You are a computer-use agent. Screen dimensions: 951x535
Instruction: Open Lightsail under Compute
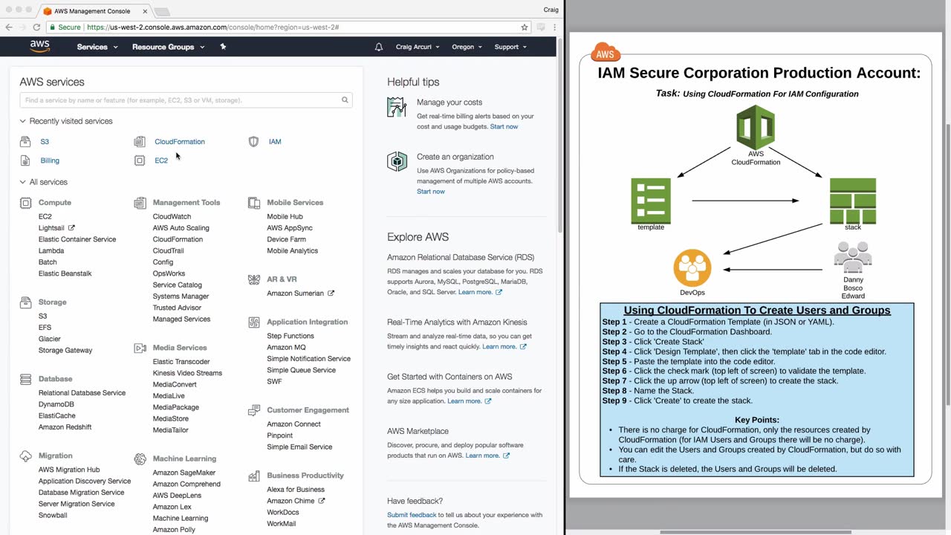tap(51, 228)
